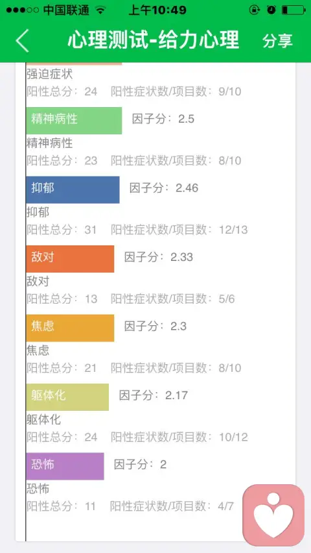The image size is (311, 553).
Task: Tap the Wi-Fi status bar icon
Action: click(100, 10)
